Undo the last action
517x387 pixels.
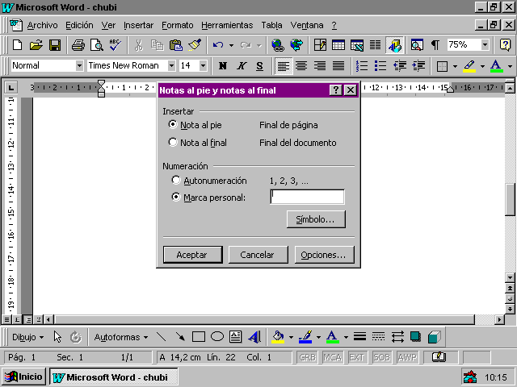(218, 45)
